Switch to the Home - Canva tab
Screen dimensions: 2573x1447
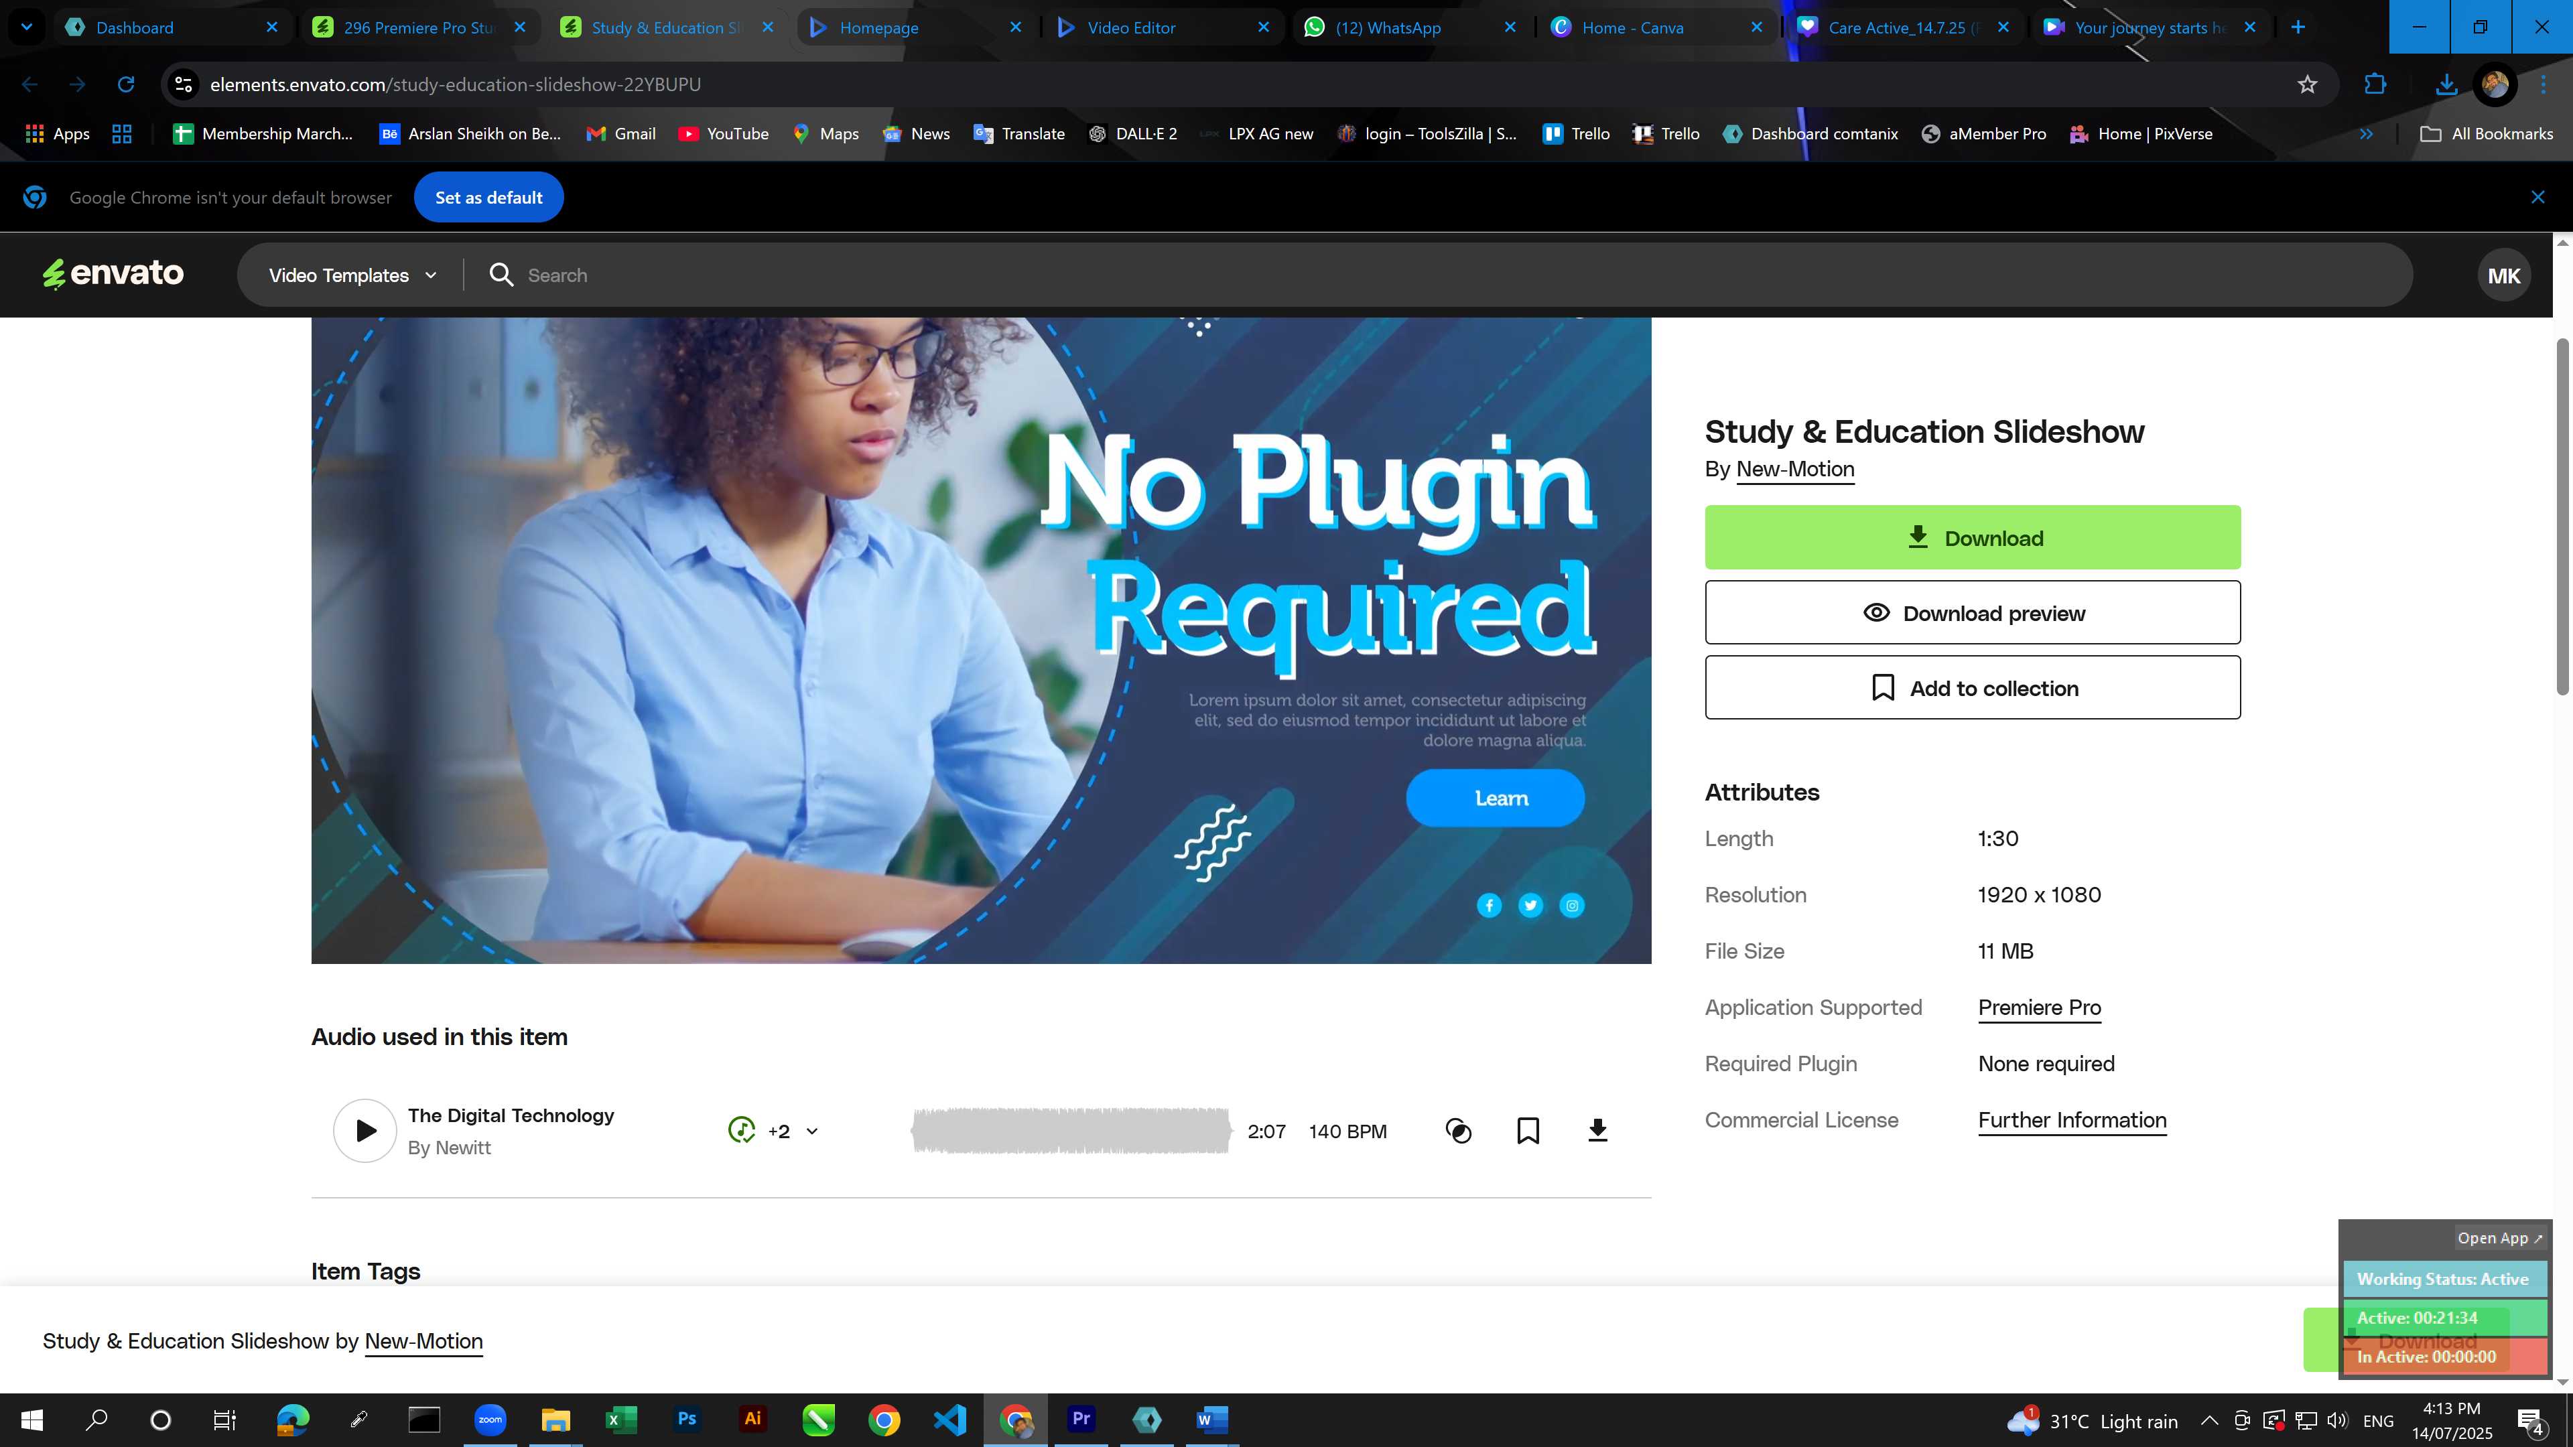1658,27
